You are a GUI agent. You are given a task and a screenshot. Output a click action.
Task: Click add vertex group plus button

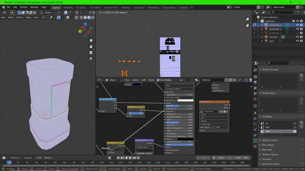pos(301,75)
